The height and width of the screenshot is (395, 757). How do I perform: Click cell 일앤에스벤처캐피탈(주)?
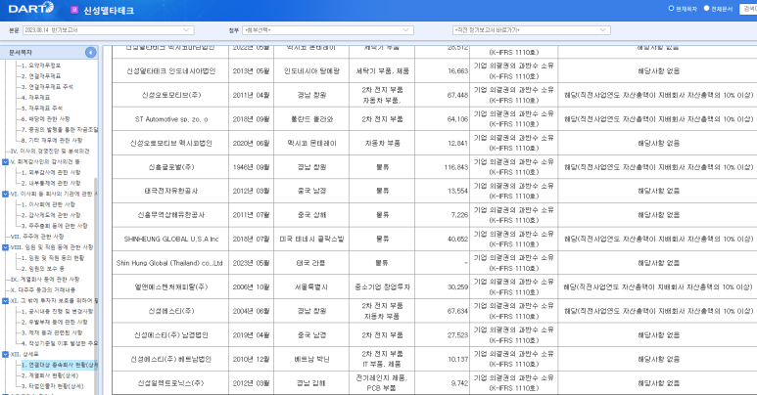coord(171,287)
